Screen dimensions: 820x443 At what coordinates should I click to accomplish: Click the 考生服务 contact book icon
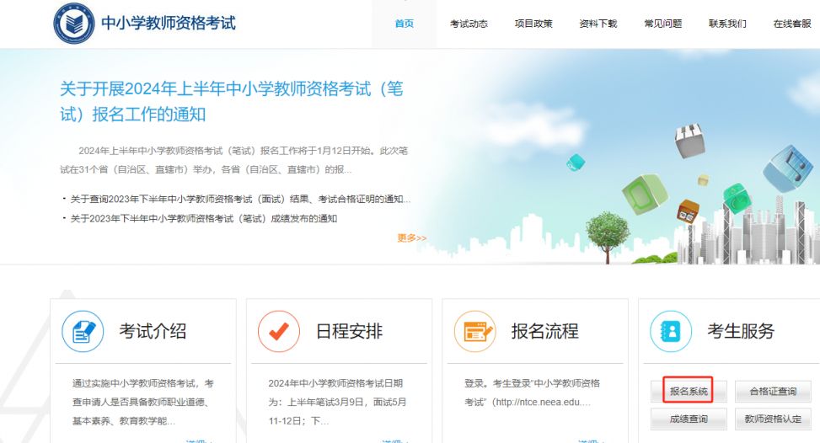(671, 331)
